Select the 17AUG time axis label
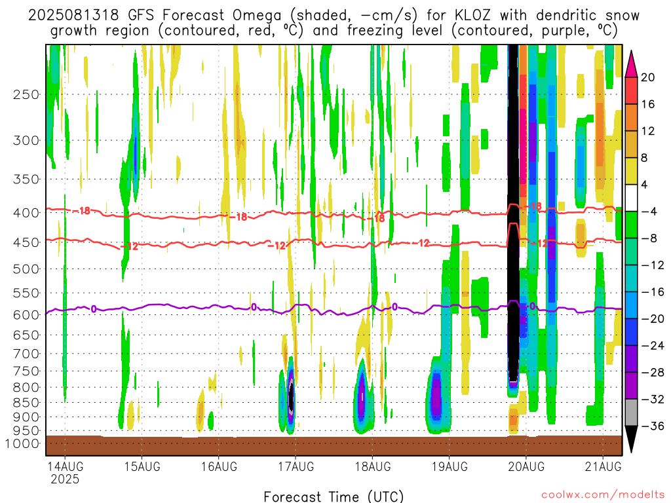Screen dimensions: 671x503 [x=296, y=466]
